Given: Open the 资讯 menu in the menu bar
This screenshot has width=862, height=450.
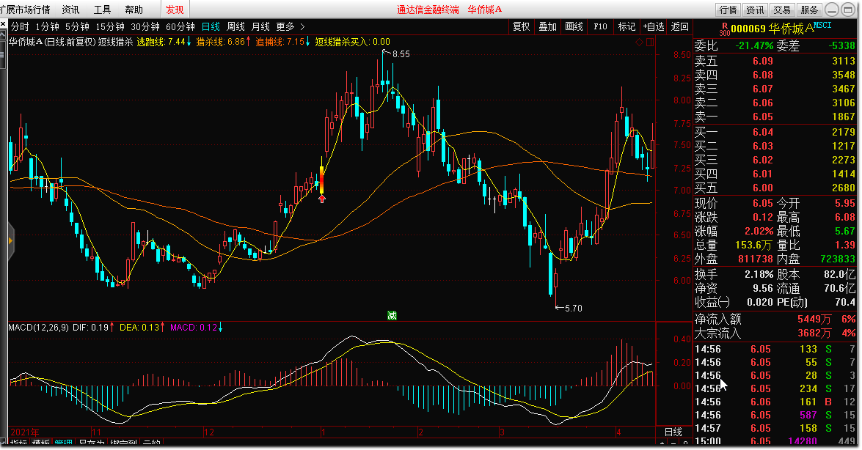Looking at the screenshot, I should tap(71, 10).
